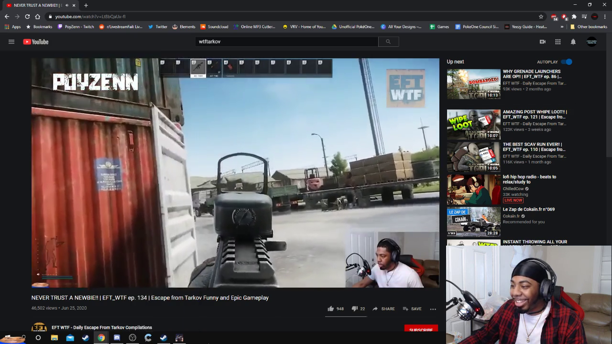Screen dimensions: 612x344
Task: Click the YouTube search magnifier button
Action: pos(388,42)
